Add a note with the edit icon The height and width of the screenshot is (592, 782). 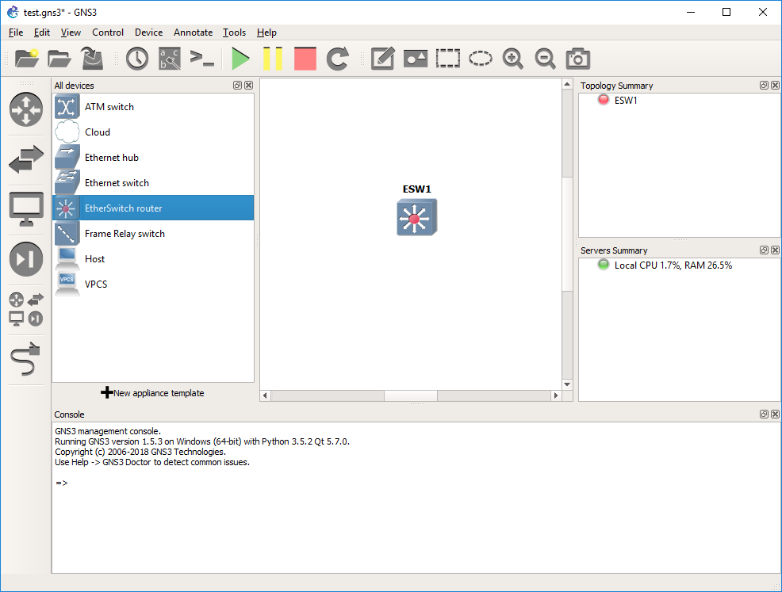[x=383, y=59]
